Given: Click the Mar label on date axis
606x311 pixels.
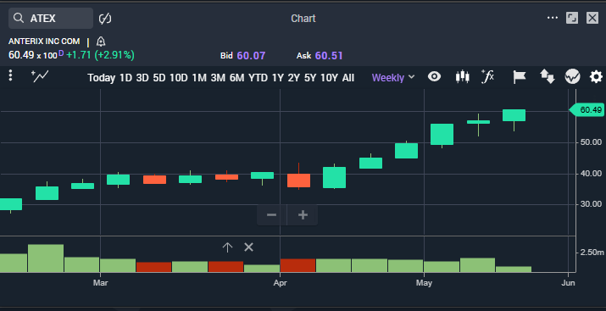Looking at the screenshot, I should (100, 283).
